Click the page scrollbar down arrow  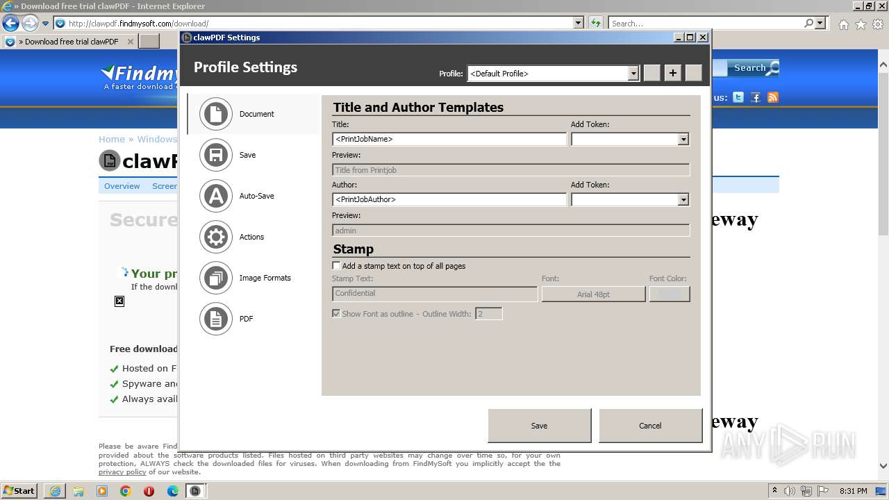(883, 467)
